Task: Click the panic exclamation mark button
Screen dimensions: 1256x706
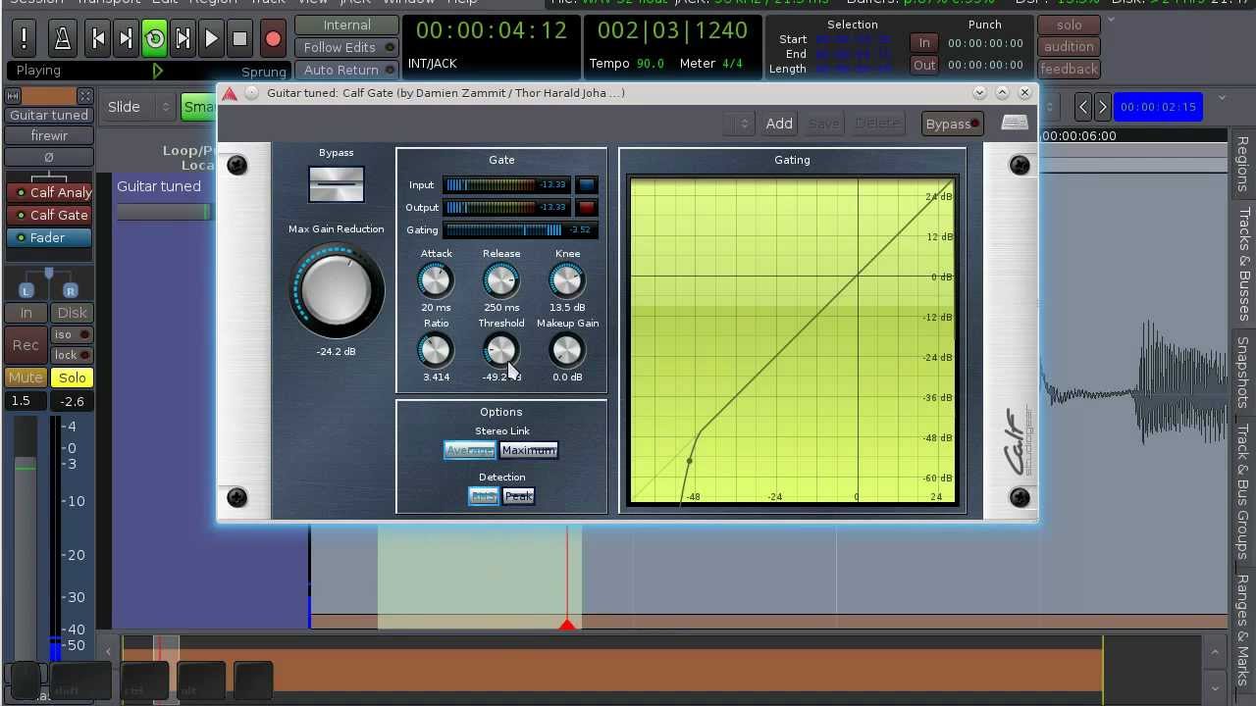Action: click(x=24, y=39)
